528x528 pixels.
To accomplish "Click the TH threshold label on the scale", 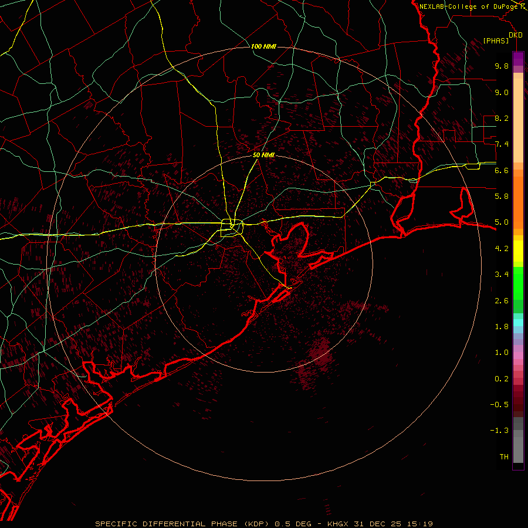I will tap(504, 457).
